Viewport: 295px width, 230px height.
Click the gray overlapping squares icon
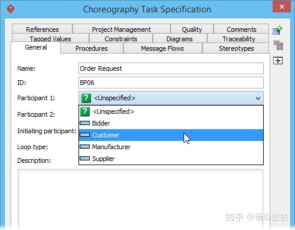tap(278, 45)
